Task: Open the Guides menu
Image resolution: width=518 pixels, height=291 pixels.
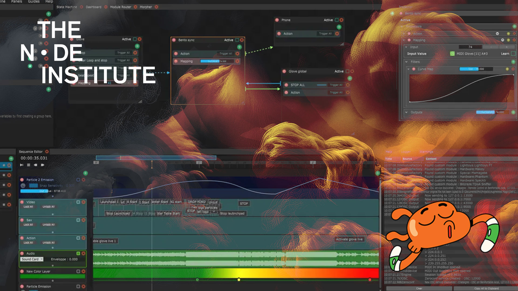Action: pos(34,2)
